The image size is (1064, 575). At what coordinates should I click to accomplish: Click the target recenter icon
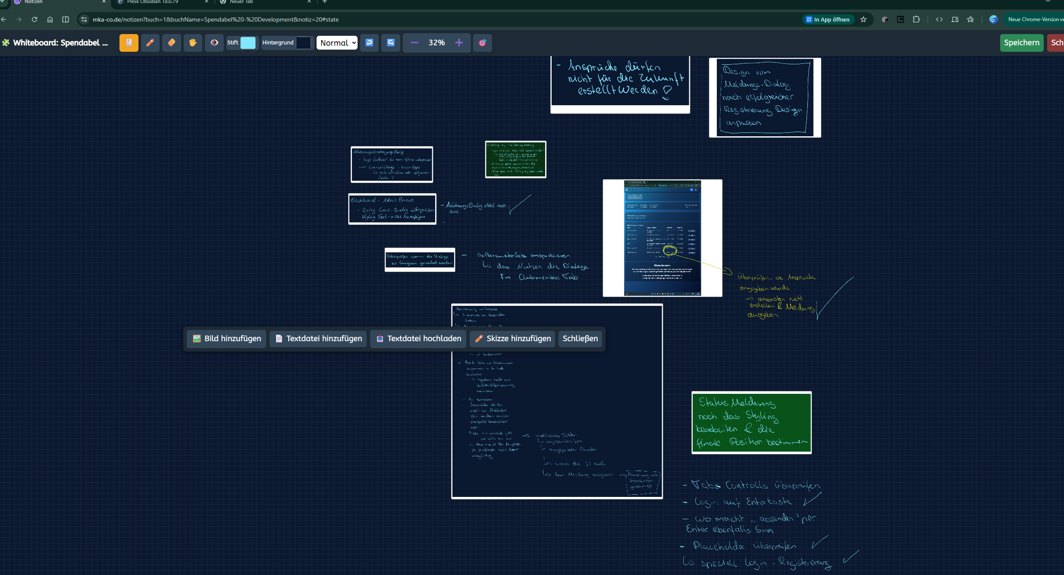pos(483,43)
